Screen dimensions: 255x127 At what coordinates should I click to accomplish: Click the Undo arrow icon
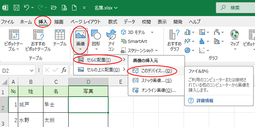[x=27, y=8]
